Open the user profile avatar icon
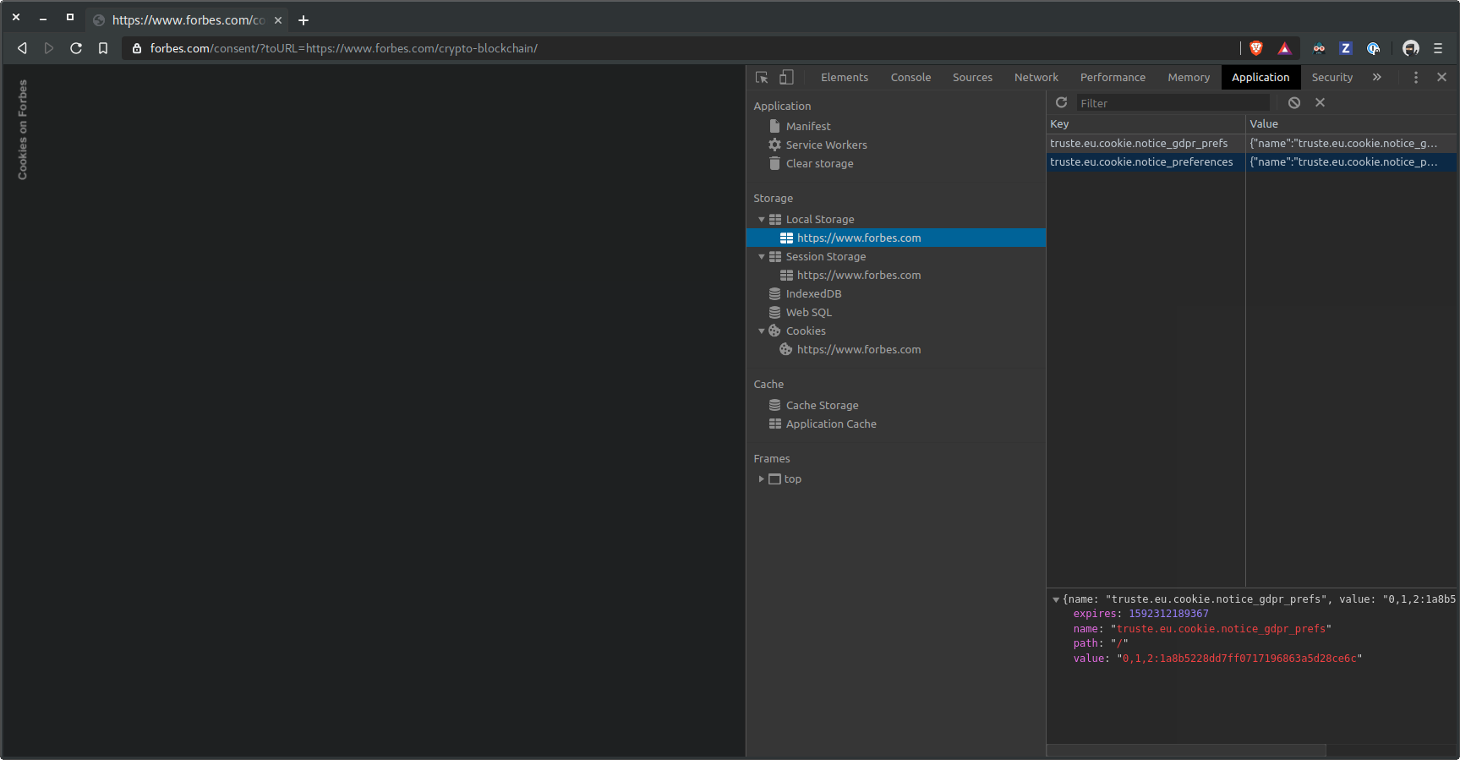 click(x=1410, y=48)
